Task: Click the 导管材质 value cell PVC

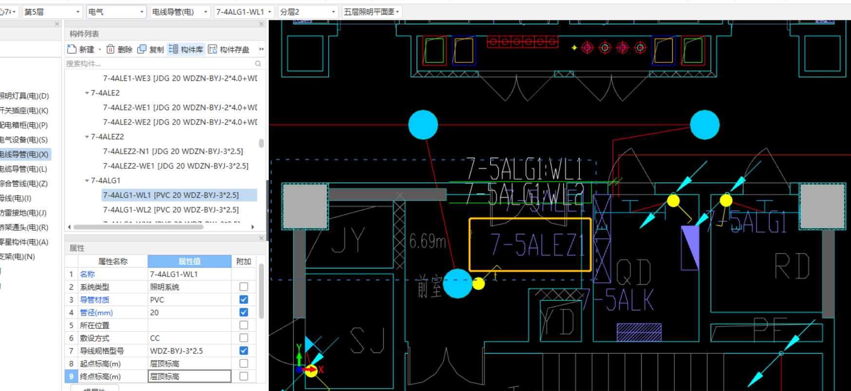Action: point(189,299)
